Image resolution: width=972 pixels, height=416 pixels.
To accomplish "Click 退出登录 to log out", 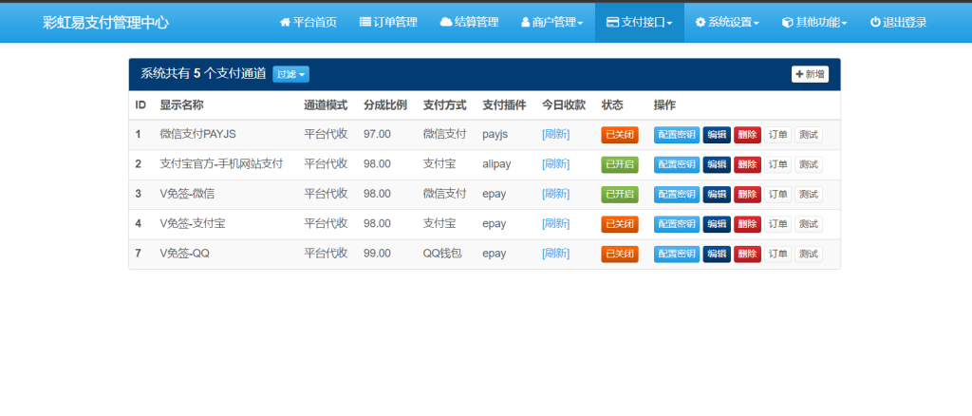I will pyautogui.click(x=898, y=22).
